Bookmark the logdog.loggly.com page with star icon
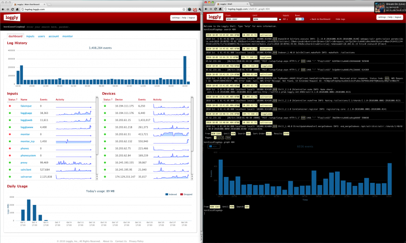The width and height of the screenshot is (406, 243). (184, 9)
